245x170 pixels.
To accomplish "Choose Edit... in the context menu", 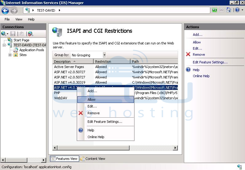I will pos(106,106).
